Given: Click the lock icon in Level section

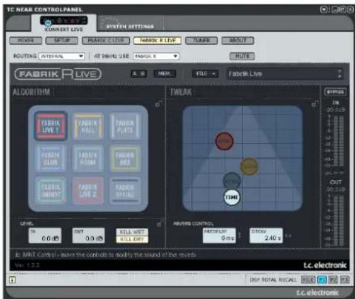Looking at the screenshot, I should point(160,223).
